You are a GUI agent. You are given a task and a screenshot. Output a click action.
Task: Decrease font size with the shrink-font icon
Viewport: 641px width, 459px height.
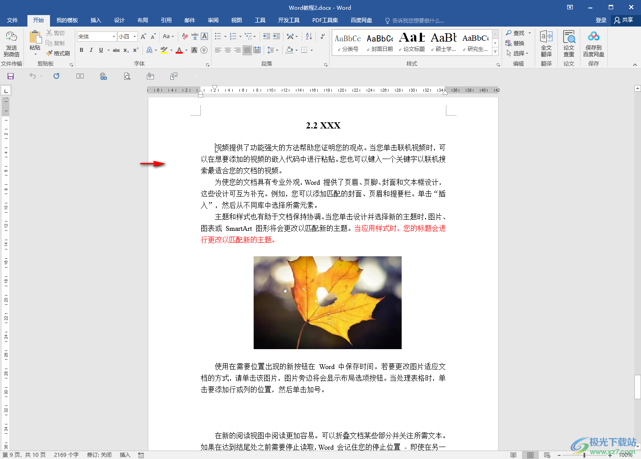pyautogui.click(x=153, y=36)
